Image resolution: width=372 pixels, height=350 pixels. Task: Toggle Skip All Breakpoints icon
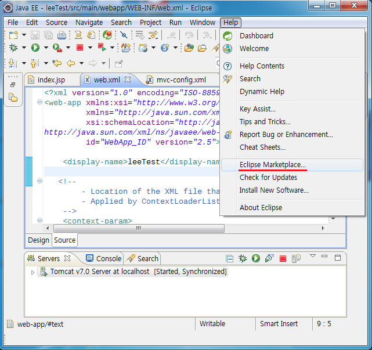[124, 35]
